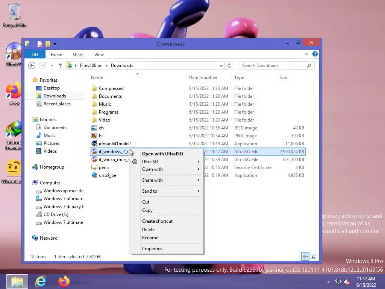385x289 pixels.
Task: Expand the Open with submenu
Action: 167,169
